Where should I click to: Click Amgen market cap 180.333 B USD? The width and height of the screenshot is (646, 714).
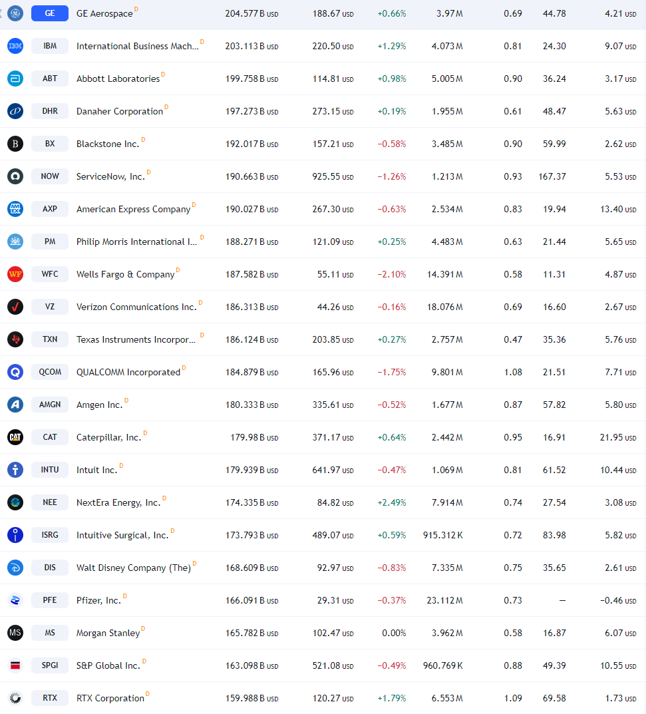click(x=251, y=405)
